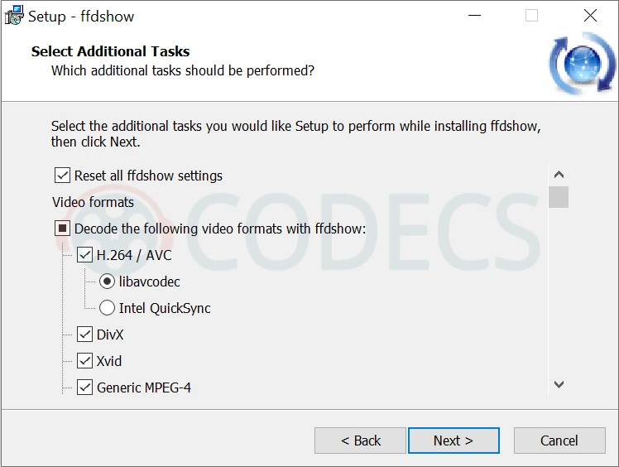This screenshot has width=619, height=467.
Task: Click the installer globe logo icon
Action: [583, 64]
